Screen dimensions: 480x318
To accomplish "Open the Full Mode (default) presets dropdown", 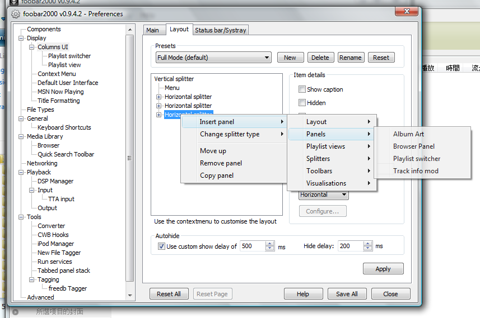I will pos(213,58).
